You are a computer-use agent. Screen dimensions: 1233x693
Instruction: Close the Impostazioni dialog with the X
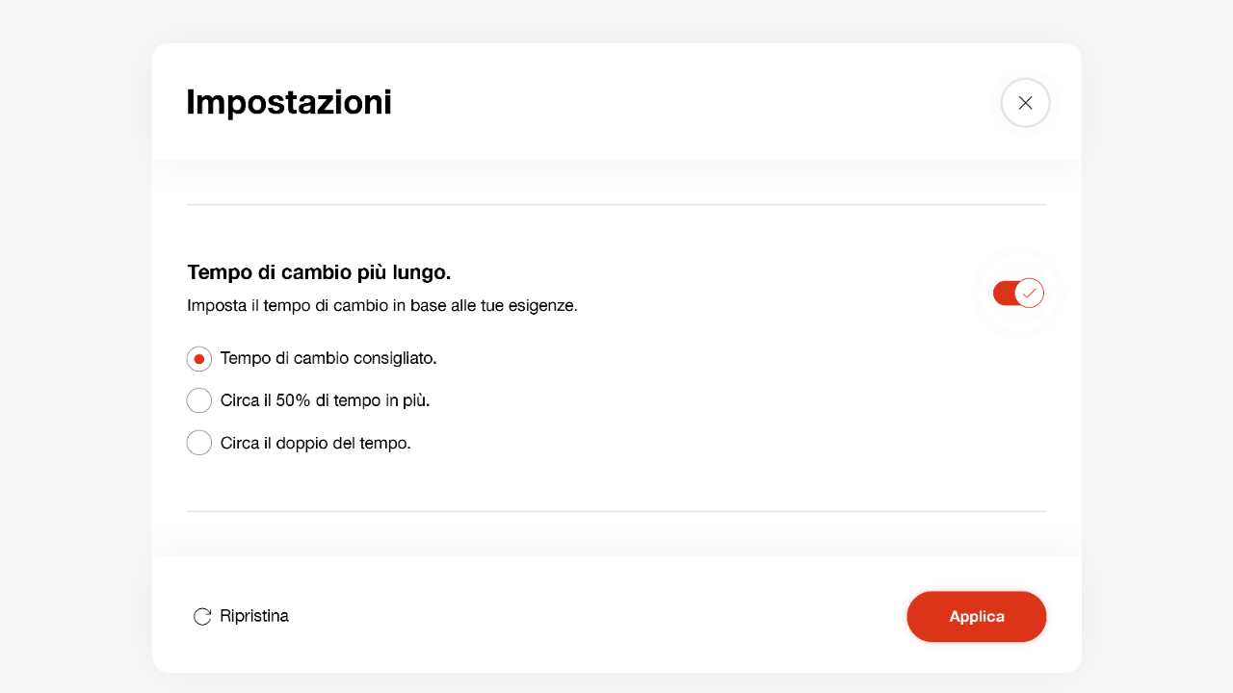[x=1025, y=103]
